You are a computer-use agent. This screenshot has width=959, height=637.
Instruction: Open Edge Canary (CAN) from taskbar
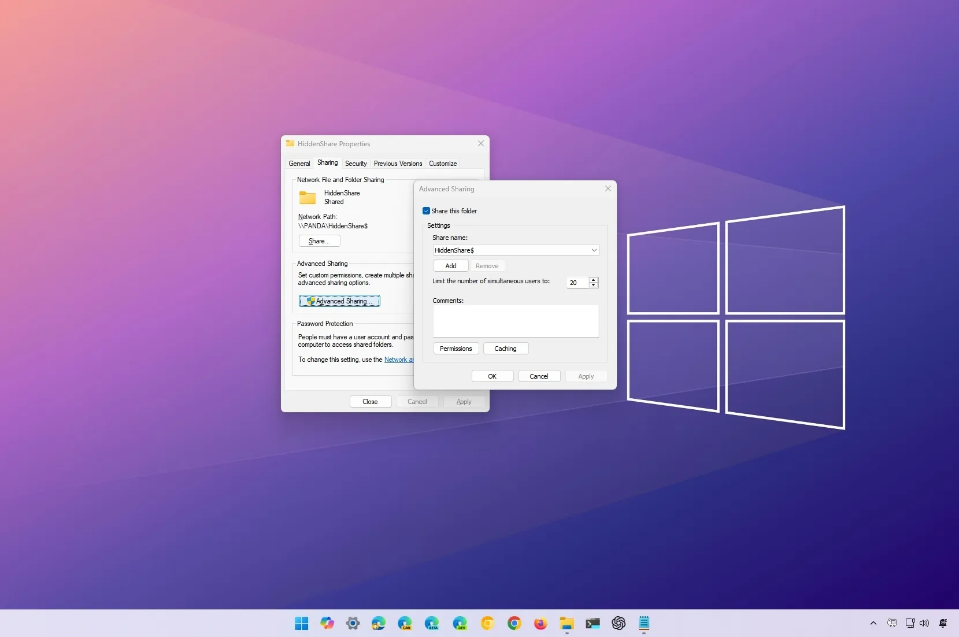pos(405,623)
